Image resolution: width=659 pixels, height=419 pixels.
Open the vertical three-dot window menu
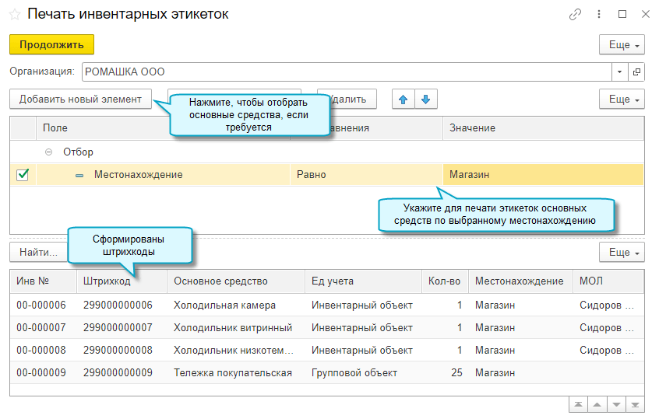tap(599, 14)
